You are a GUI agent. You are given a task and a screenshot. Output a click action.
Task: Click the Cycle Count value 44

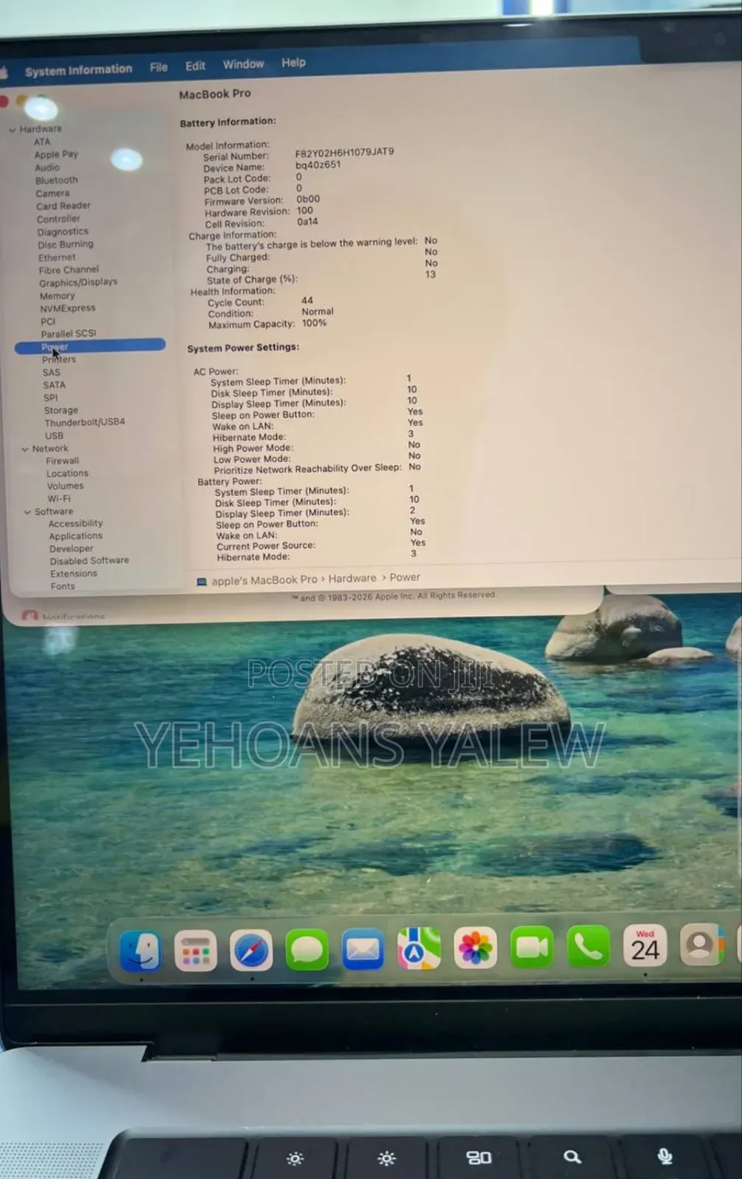coord(307,300)
